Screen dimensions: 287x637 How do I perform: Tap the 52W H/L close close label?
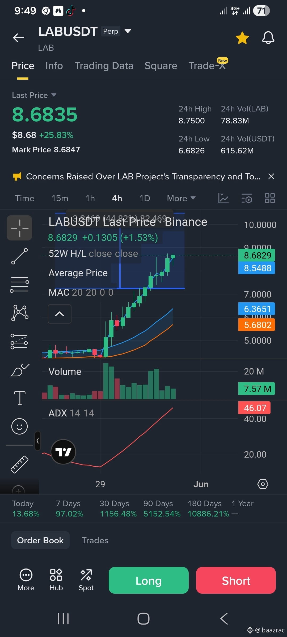(x=93, y=253)
